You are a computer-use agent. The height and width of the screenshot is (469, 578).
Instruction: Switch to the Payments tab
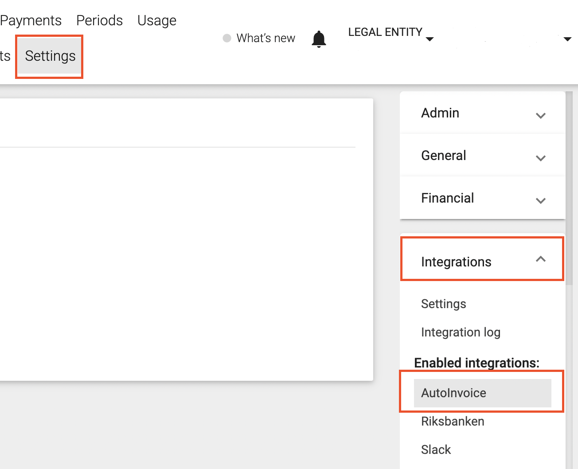[x=31, y=20]
